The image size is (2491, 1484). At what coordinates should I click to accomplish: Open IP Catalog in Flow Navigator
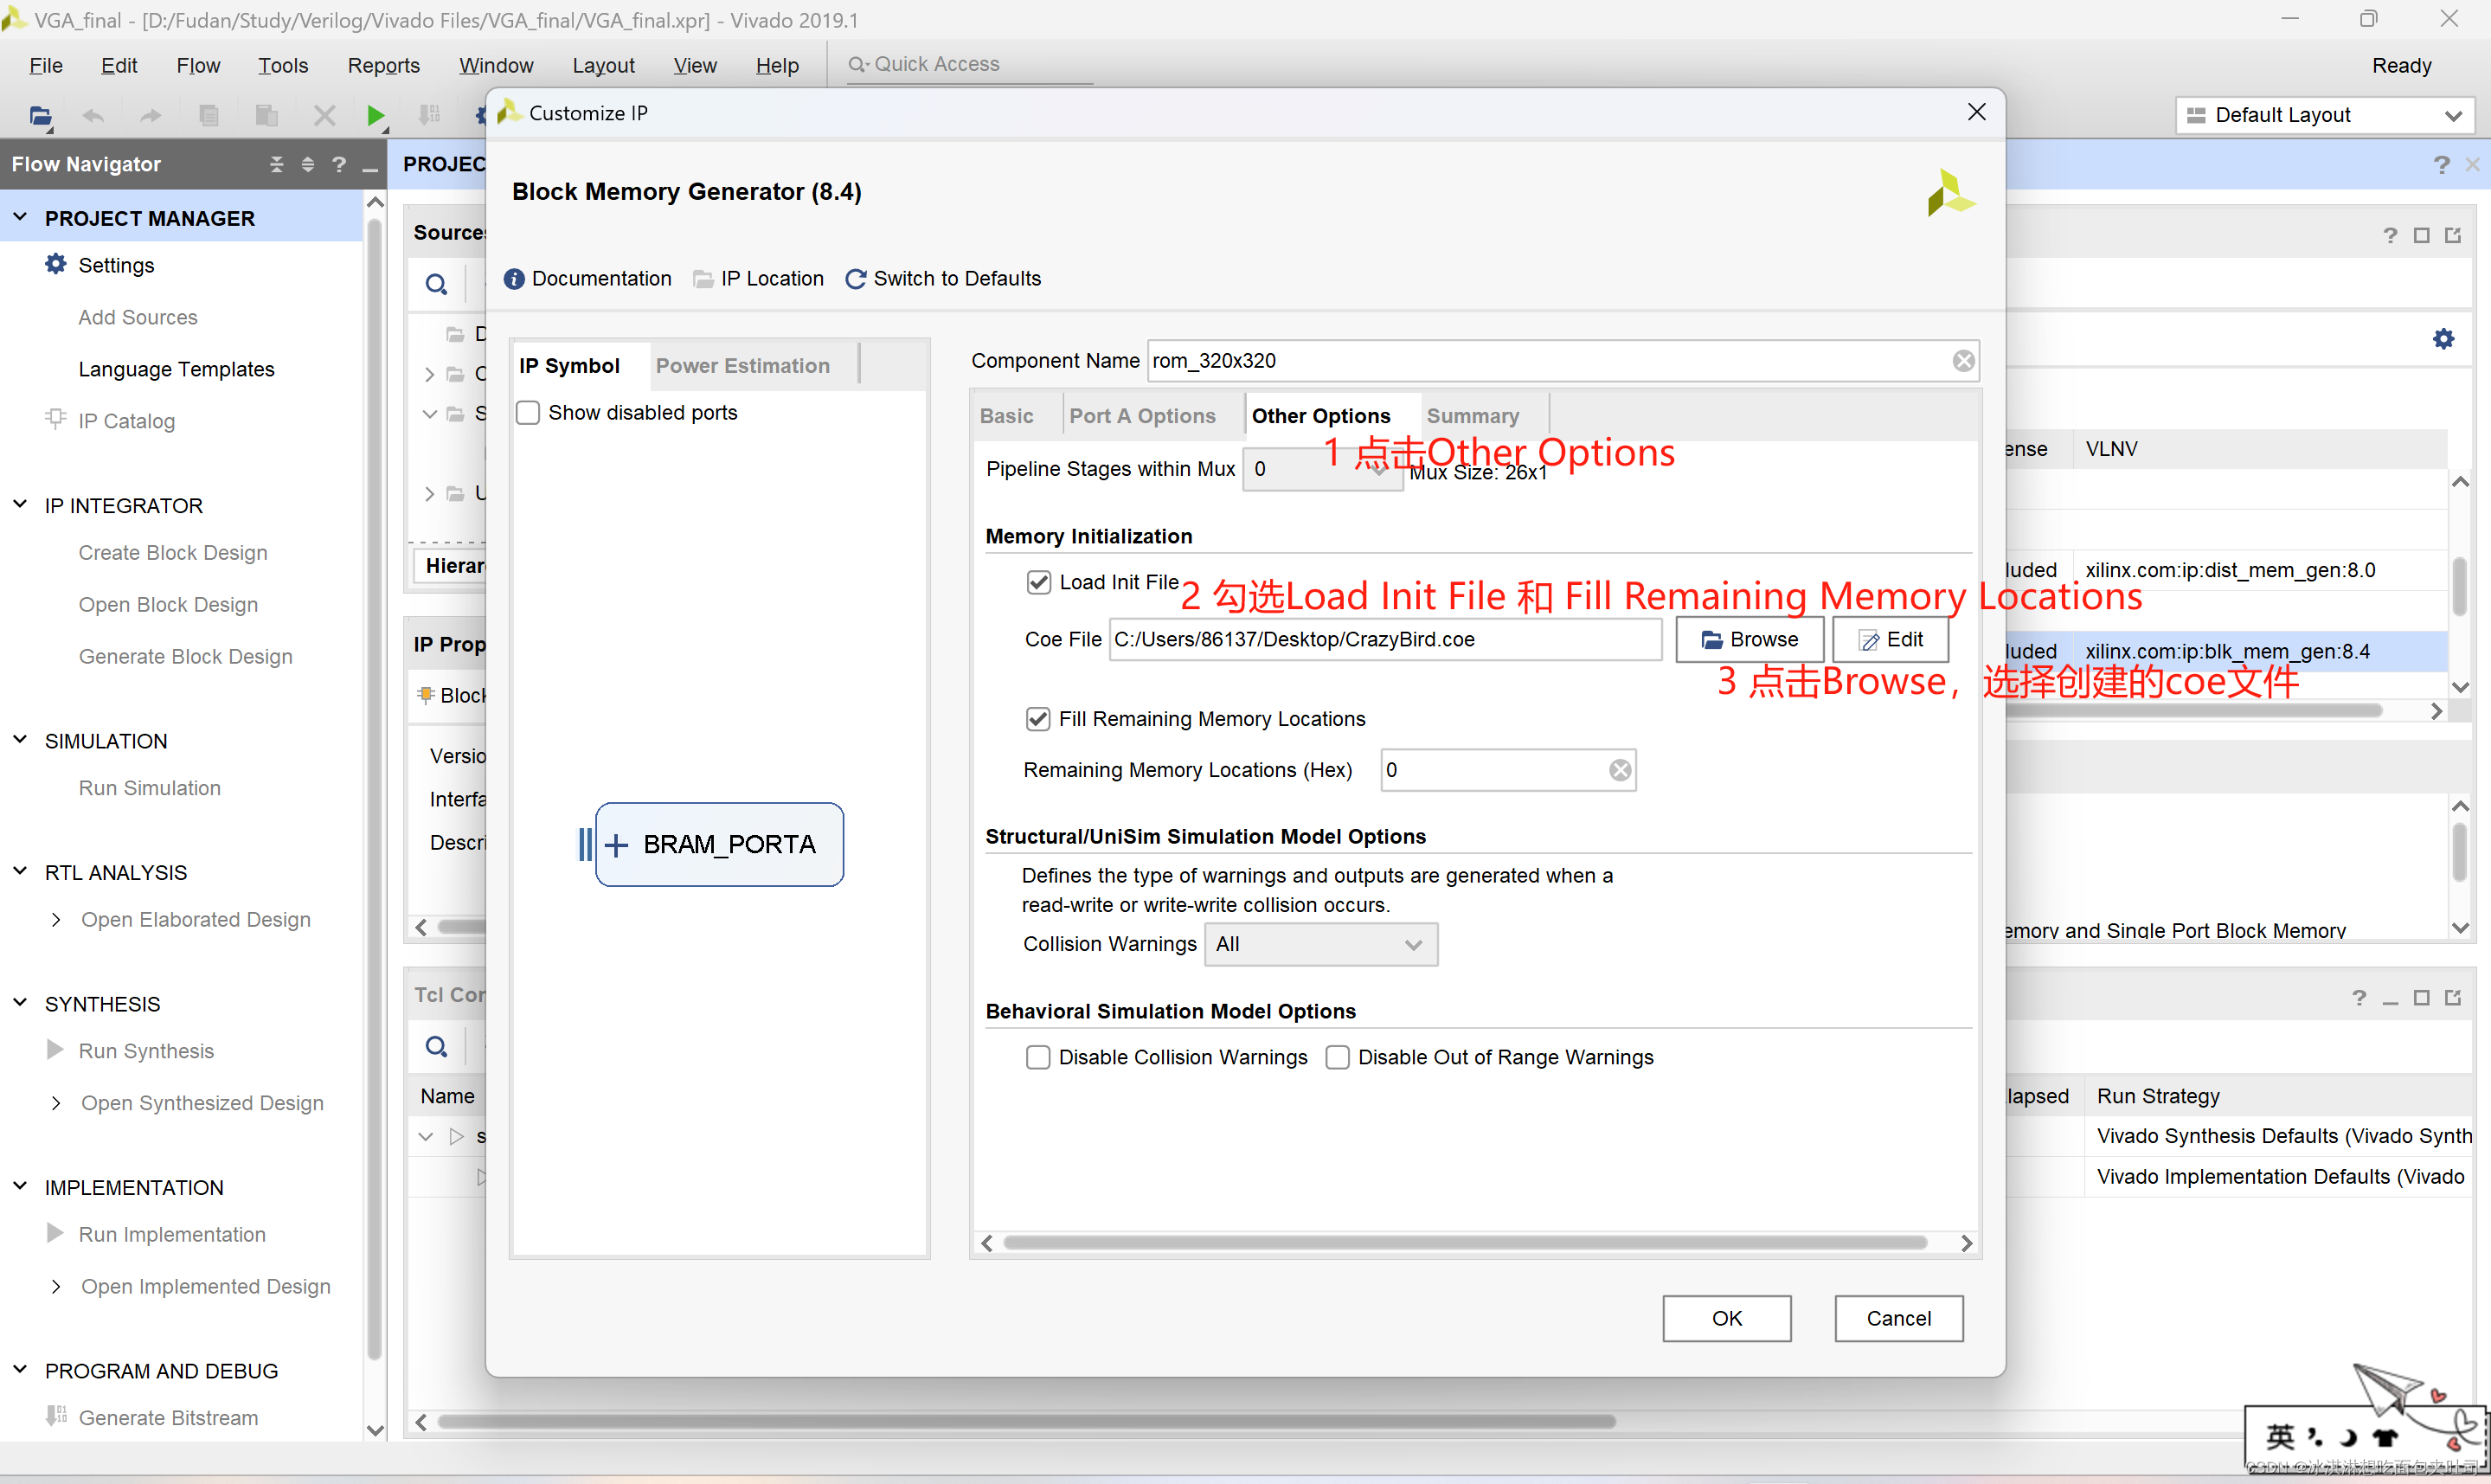coord(126,421)
